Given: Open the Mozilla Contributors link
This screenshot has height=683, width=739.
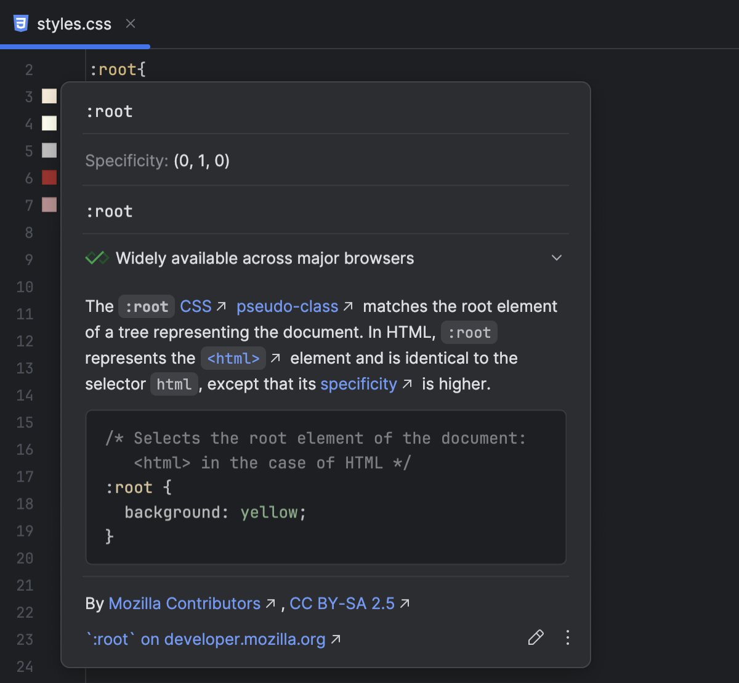Looking at the screenshot, I should coord(184,604).
